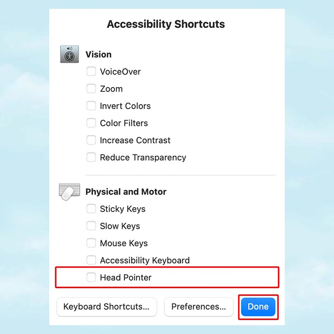Select the Physical and Motor heading

click(x=126, y=192)
